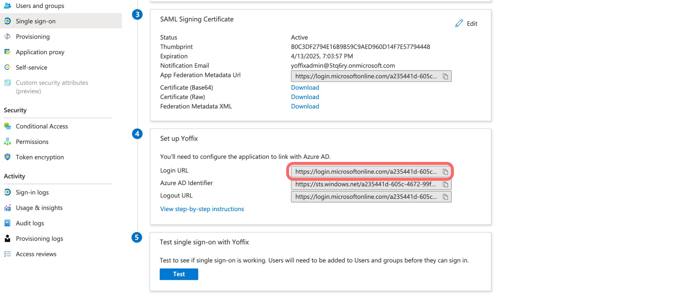Click the Azure AD Identifier field
688x308 pixels.
[371, 184]
